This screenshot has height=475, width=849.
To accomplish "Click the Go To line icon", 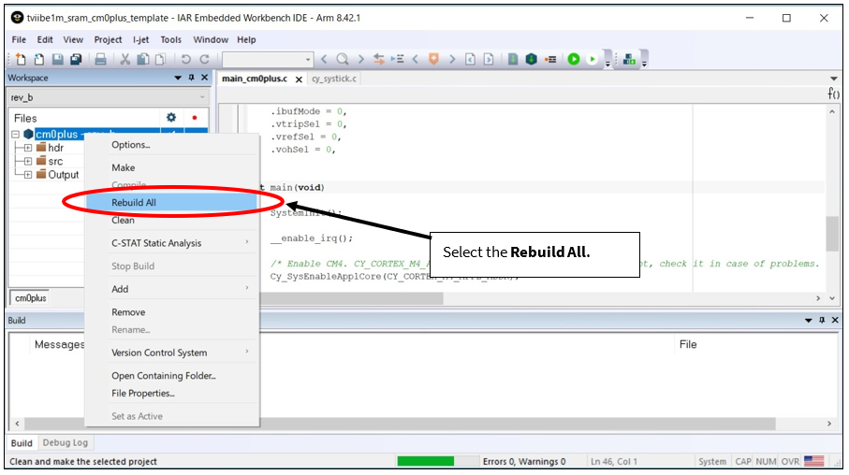I will pos(397,59).
